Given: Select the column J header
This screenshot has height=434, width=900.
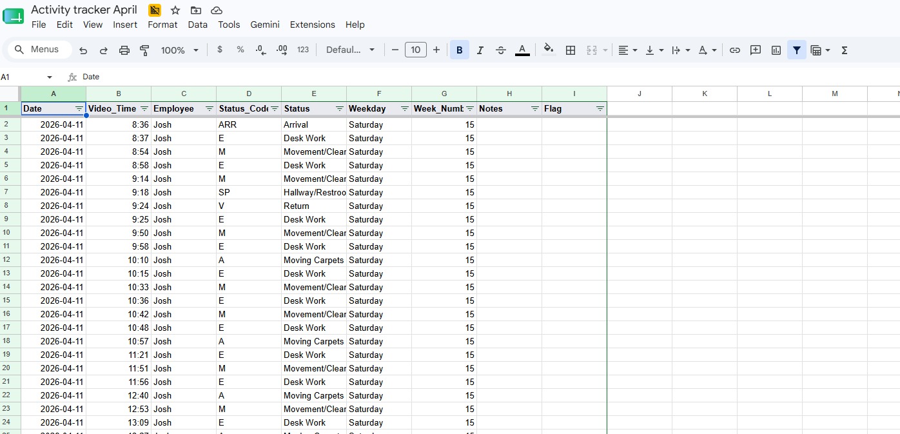Looking at the screenshot, I should click(640, 94).
